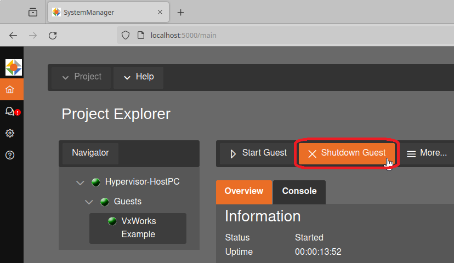Screen dimensions: 454x263
Task: Click Hypervisor-HostPC green status icon
Action: (x=96, y=182)
